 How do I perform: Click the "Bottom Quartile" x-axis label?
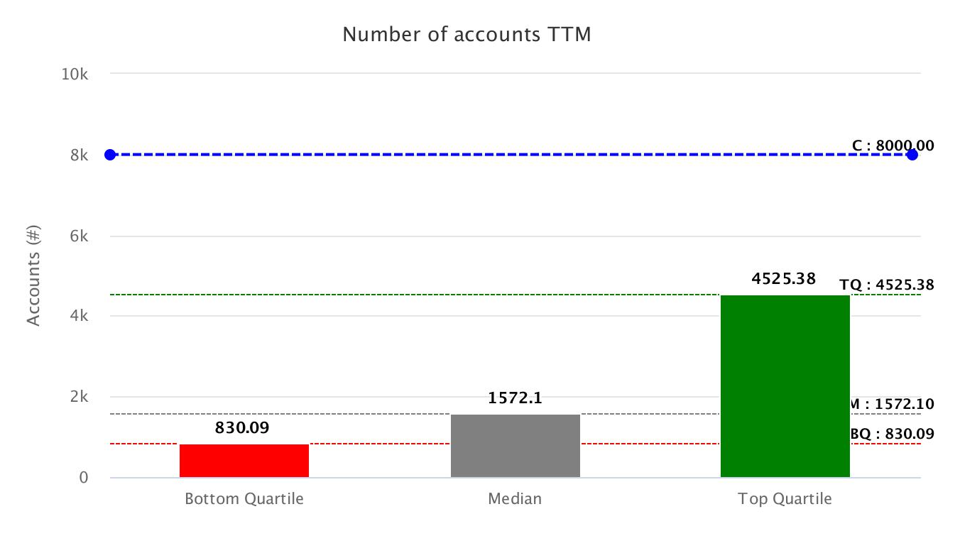tap(244, 499)
